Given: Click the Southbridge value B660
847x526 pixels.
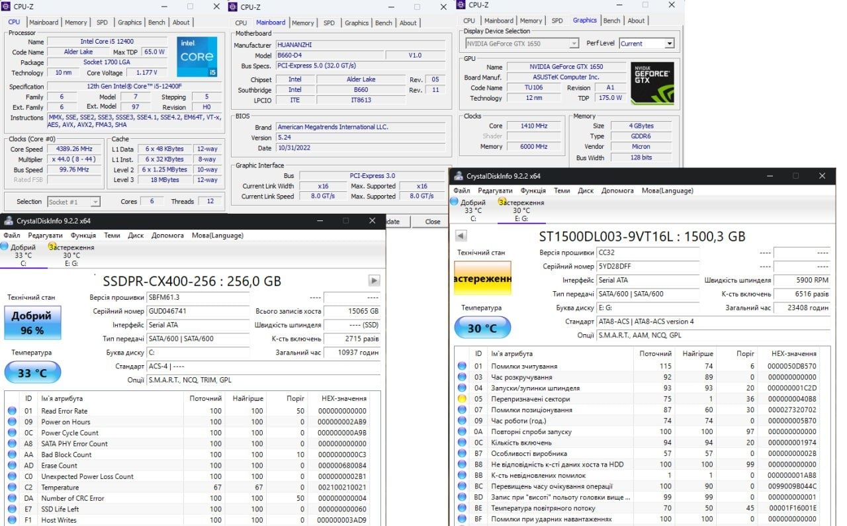Looking at the screenshot, I should tap(361, 89).
